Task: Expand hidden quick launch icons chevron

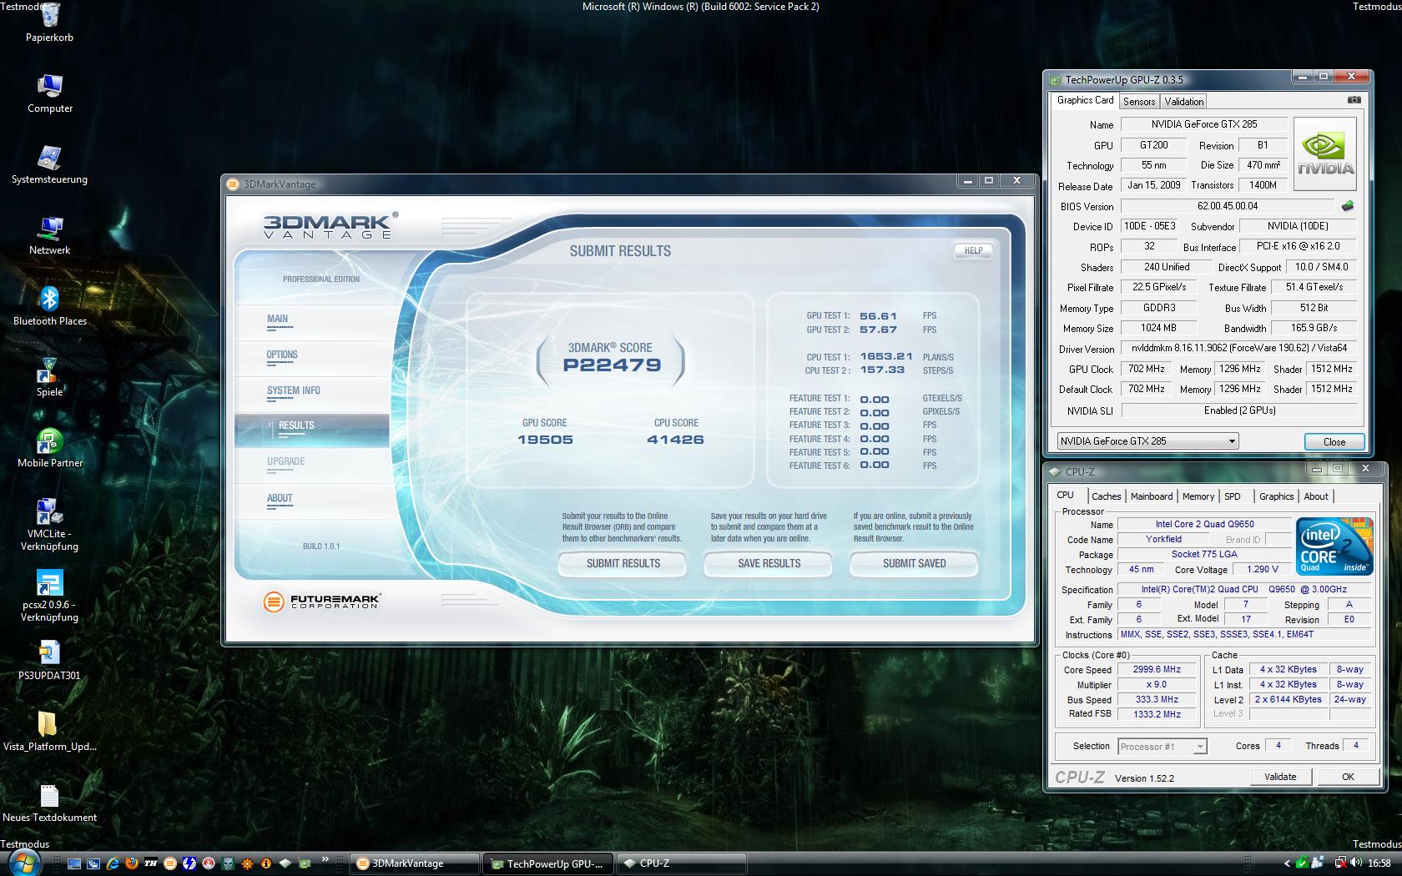Action: click(325, 859)
